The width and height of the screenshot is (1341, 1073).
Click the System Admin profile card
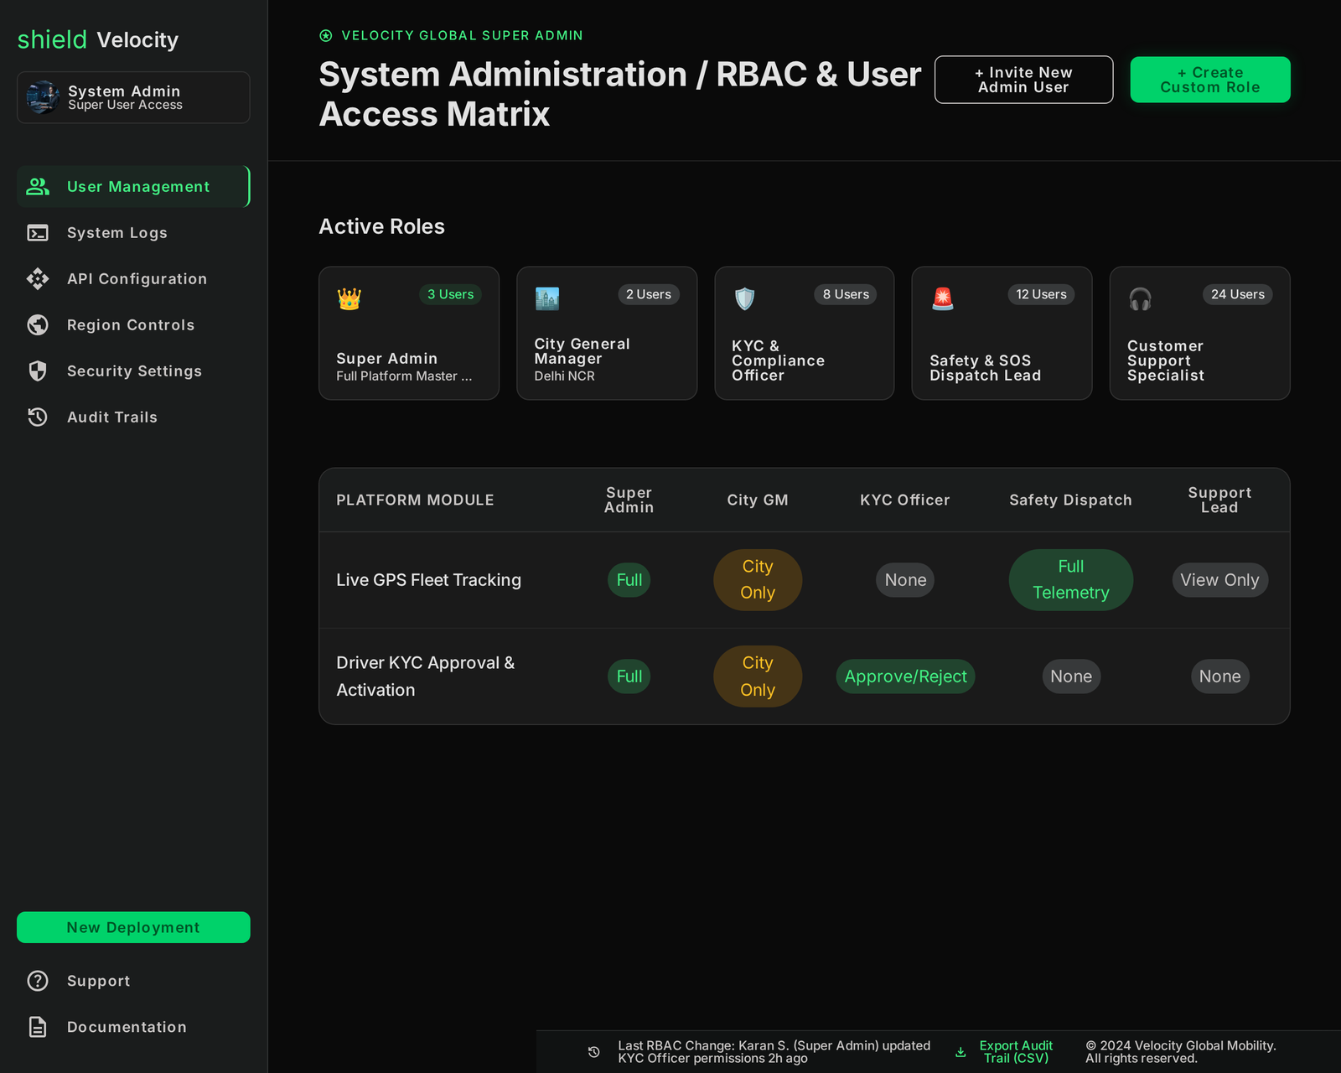133,97
